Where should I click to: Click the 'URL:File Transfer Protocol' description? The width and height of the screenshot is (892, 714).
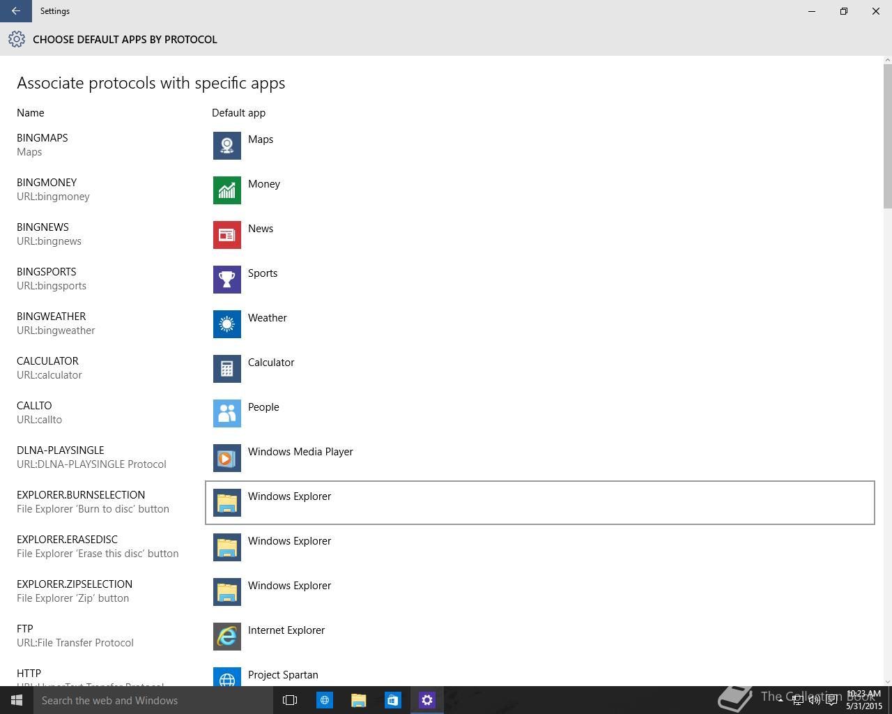pyautogui.click(x=75, y=642)
